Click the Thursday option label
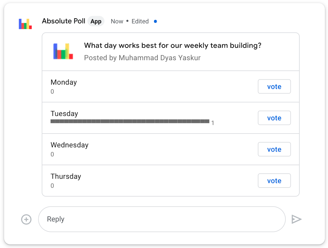Viewport: 328px width, 248px height. click(x=66, y=176)
